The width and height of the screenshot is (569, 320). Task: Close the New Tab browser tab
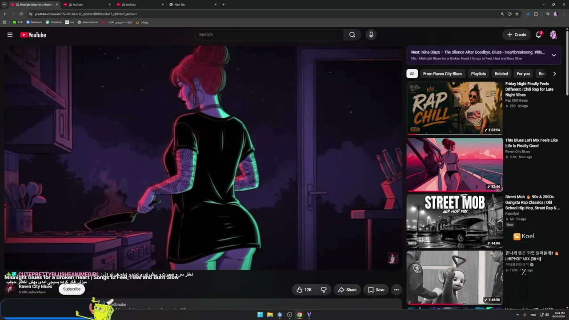coord(216,4)
